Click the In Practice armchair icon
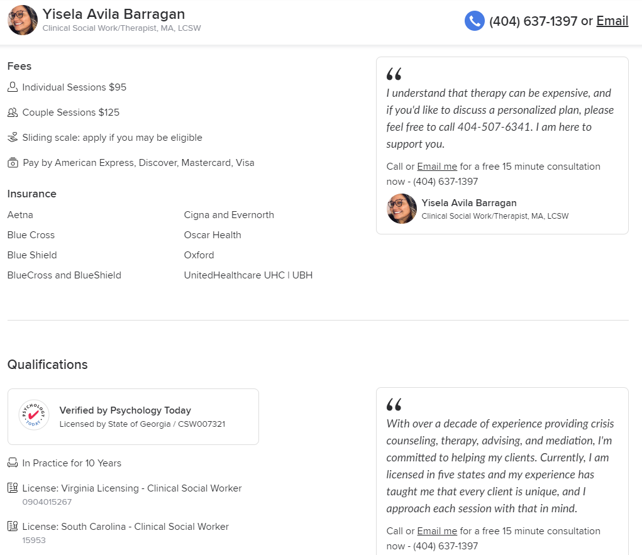 click(x=13, y=463)
